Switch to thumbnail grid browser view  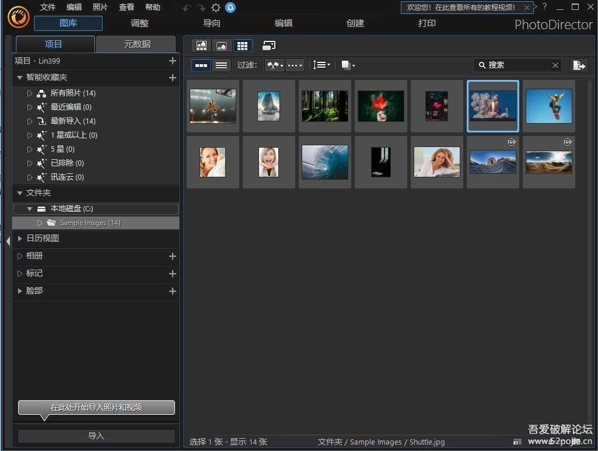click(x=242, y=46)
